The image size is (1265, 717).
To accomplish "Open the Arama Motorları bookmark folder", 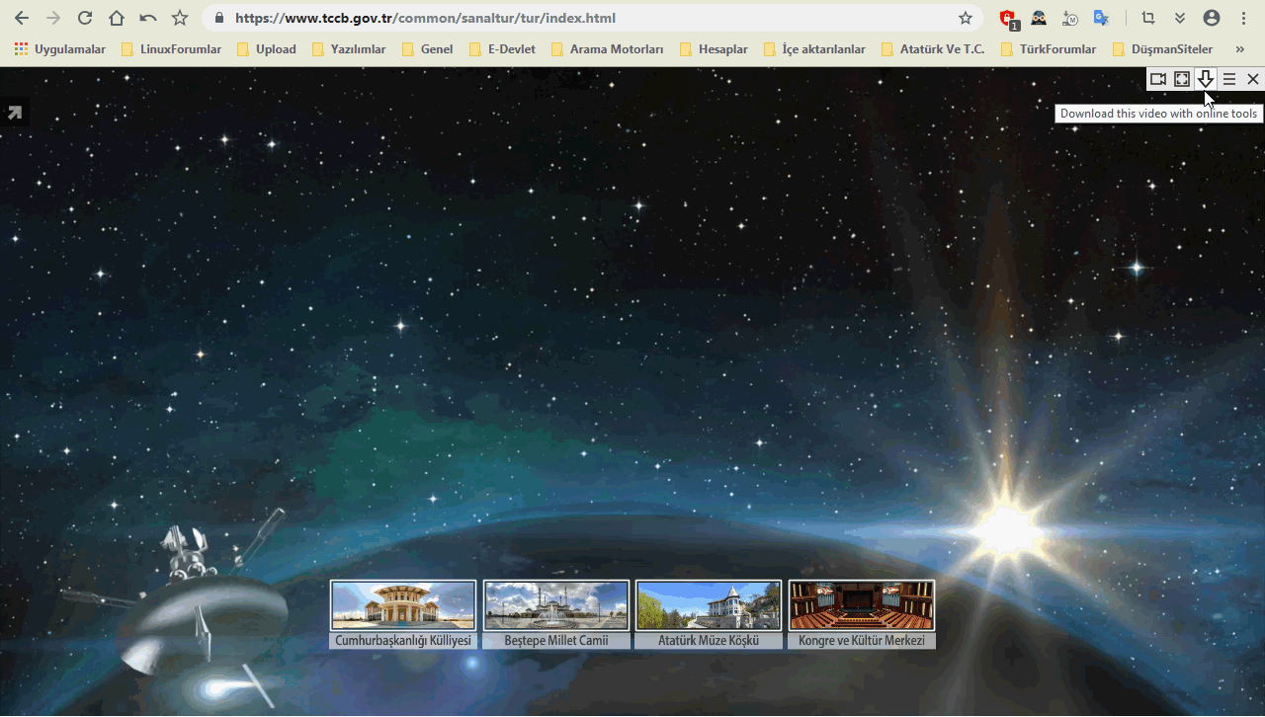I will tap(607, 49).
